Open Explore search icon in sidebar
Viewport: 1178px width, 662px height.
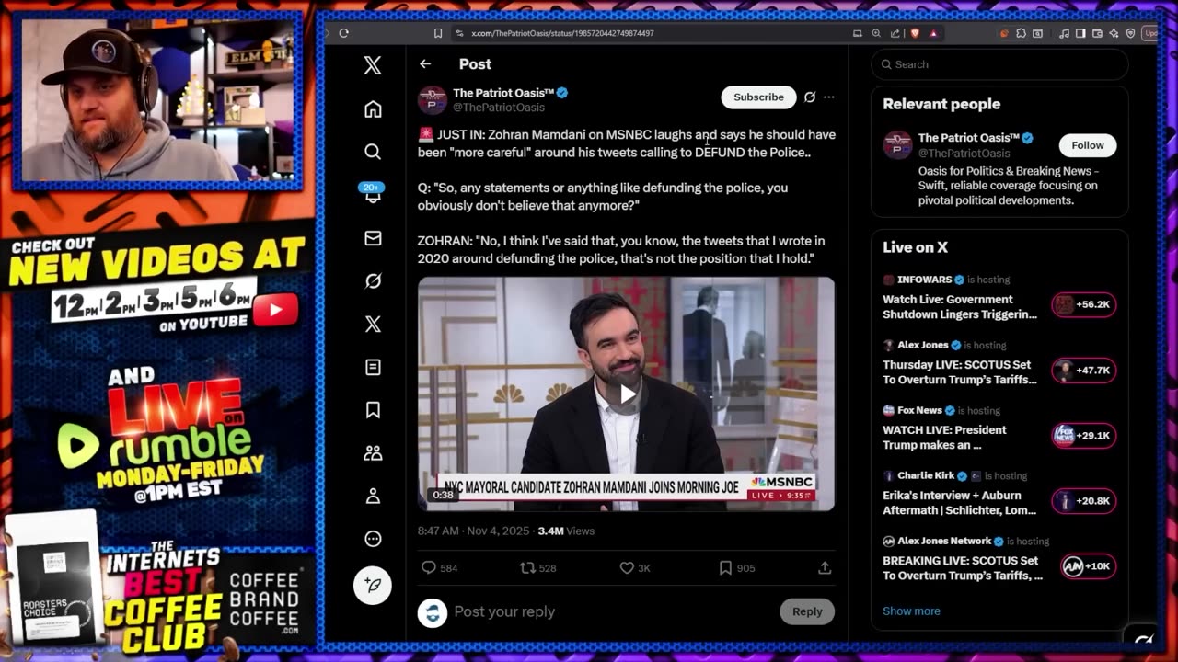pos(373,152)
